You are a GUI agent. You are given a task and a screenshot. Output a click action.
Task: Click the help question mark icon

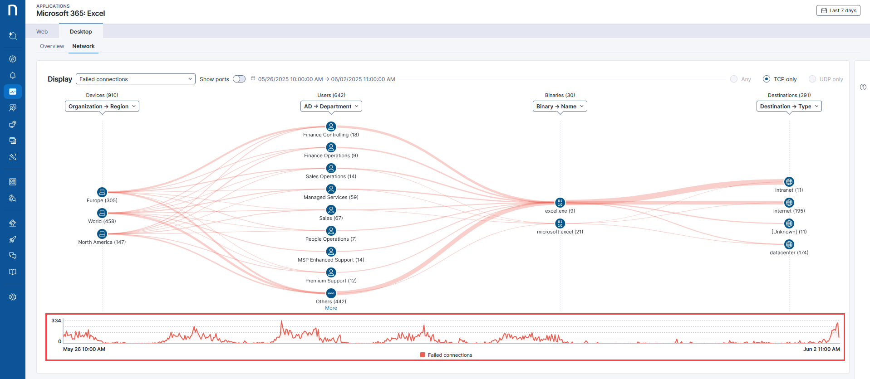click(x=863, y=87)
